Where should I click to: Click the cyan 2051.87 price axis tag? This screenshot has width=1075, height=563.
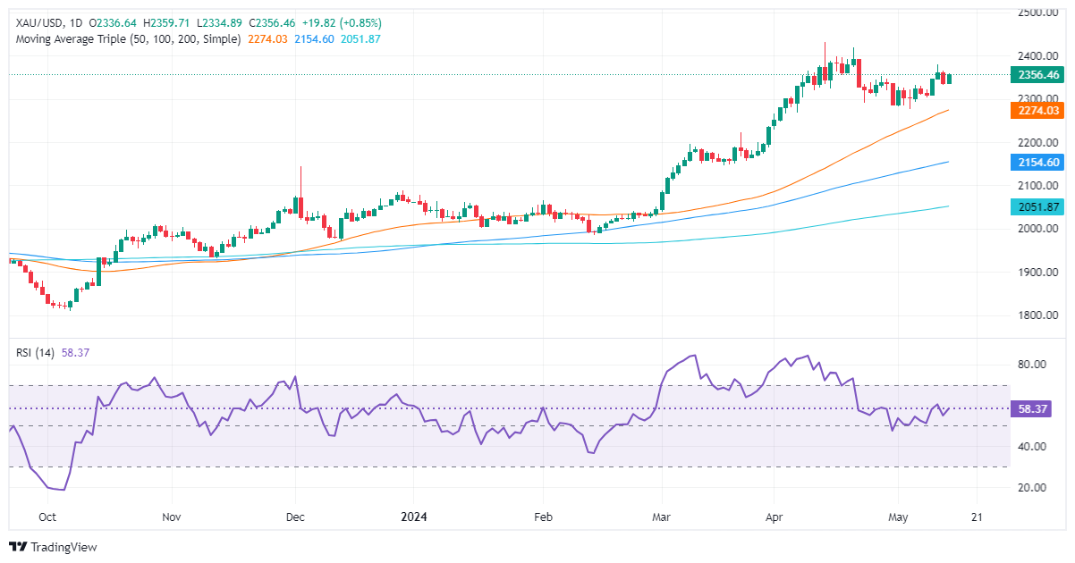coord(1037,206)
